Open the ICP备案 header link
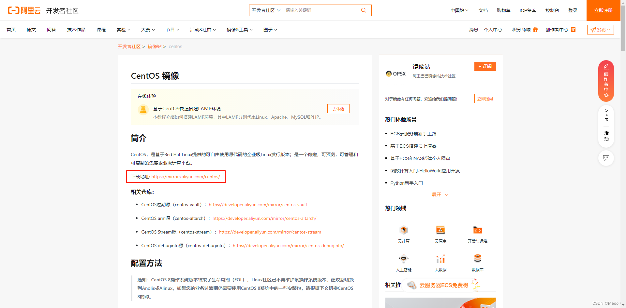The image size is (626, 308). click(x=528, y=10)
